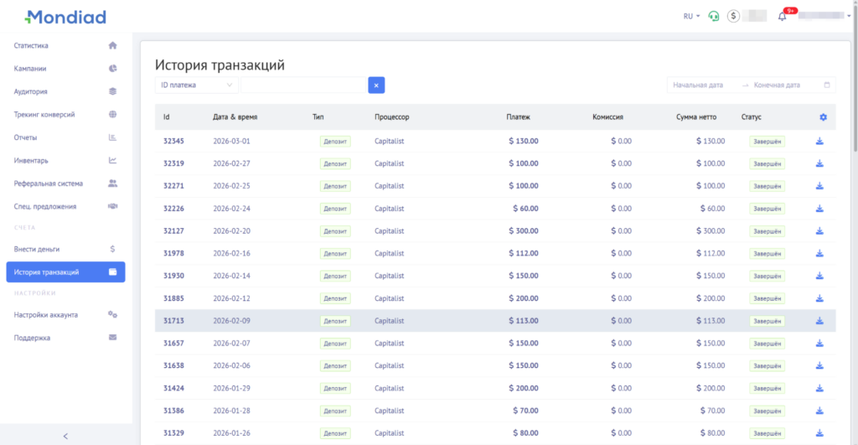Open notifications bell with 9+ badge
This screenshot has width=858, height=445.
783,16
